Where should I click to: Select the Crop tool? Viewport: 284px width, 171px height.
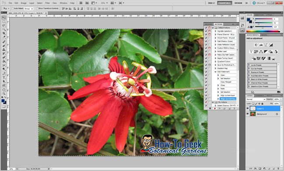(x=4, y=33)
